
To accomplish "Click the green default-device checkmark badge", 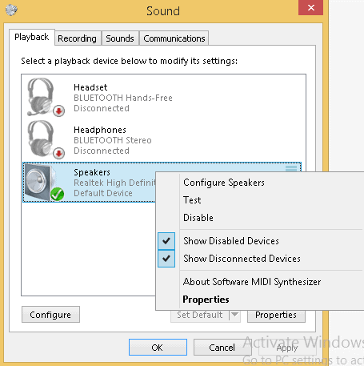I will click(58, 194).
